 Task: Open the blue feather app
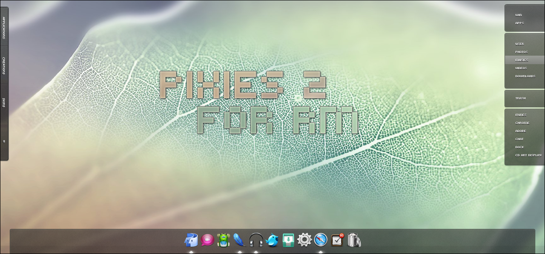[x=240, y=240]
